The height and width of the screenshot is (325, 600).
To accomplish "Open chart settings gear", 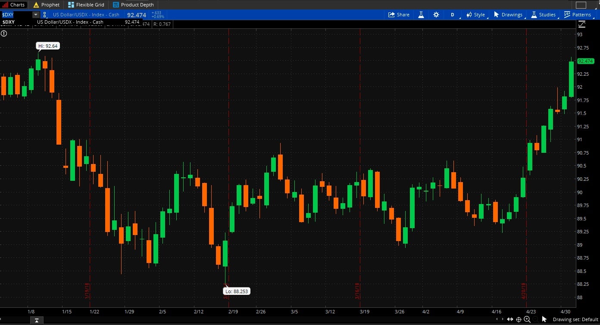I will click(436, 15).
